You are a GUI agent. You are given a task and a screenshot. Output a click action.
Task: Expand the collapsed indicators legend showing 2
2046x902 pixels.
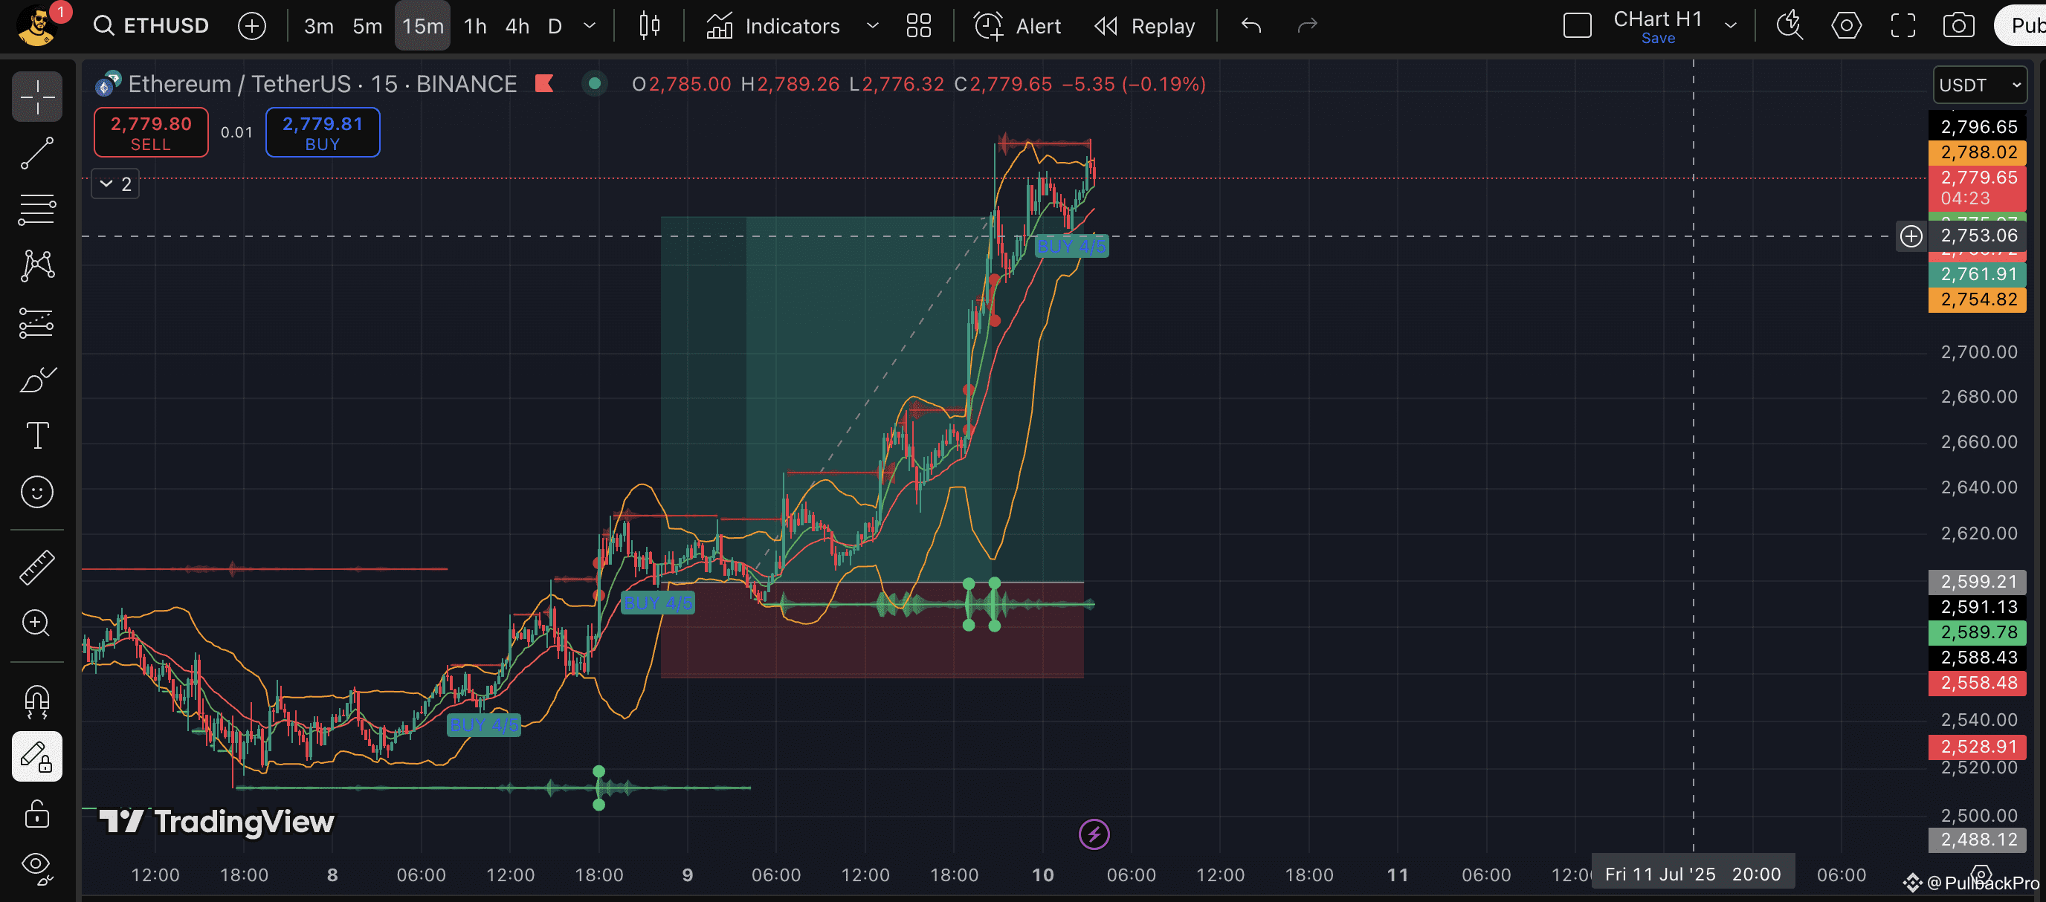tap(115, 184)
